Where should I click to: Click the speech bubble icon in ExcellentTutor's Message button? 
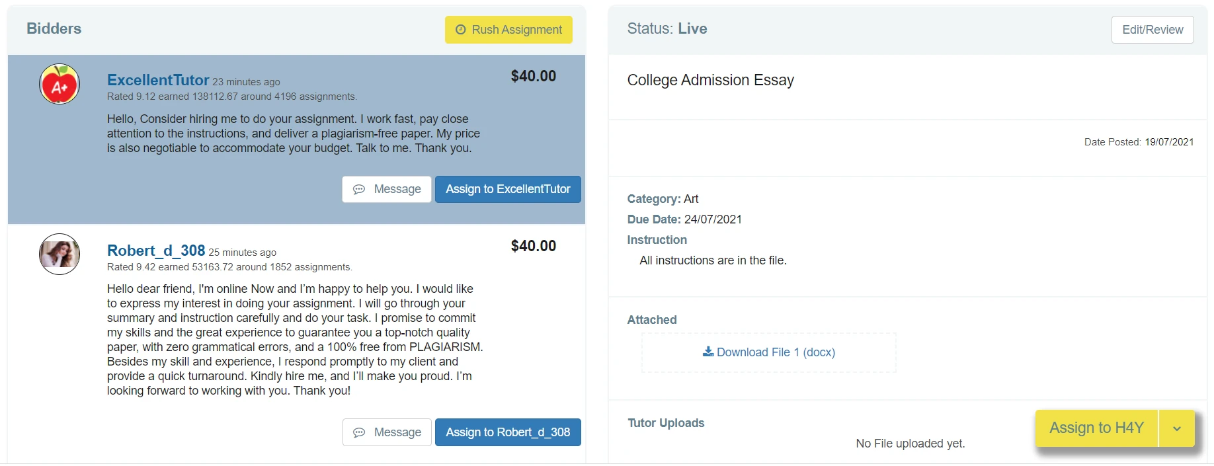(x=359, y=190)
